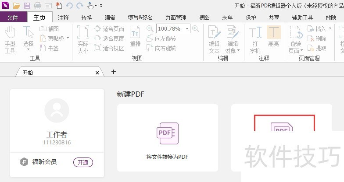Click the 开通 membership button

[83, 162]
